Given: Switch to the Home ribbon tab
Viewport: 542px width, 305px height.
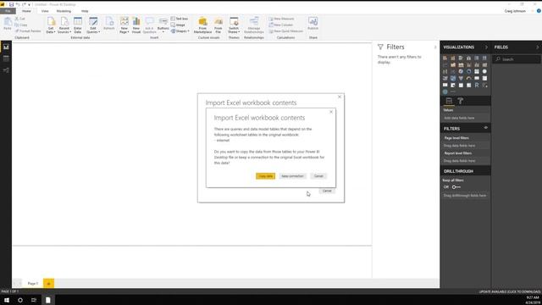Looking at the screenshot, I should coord(26,11).
